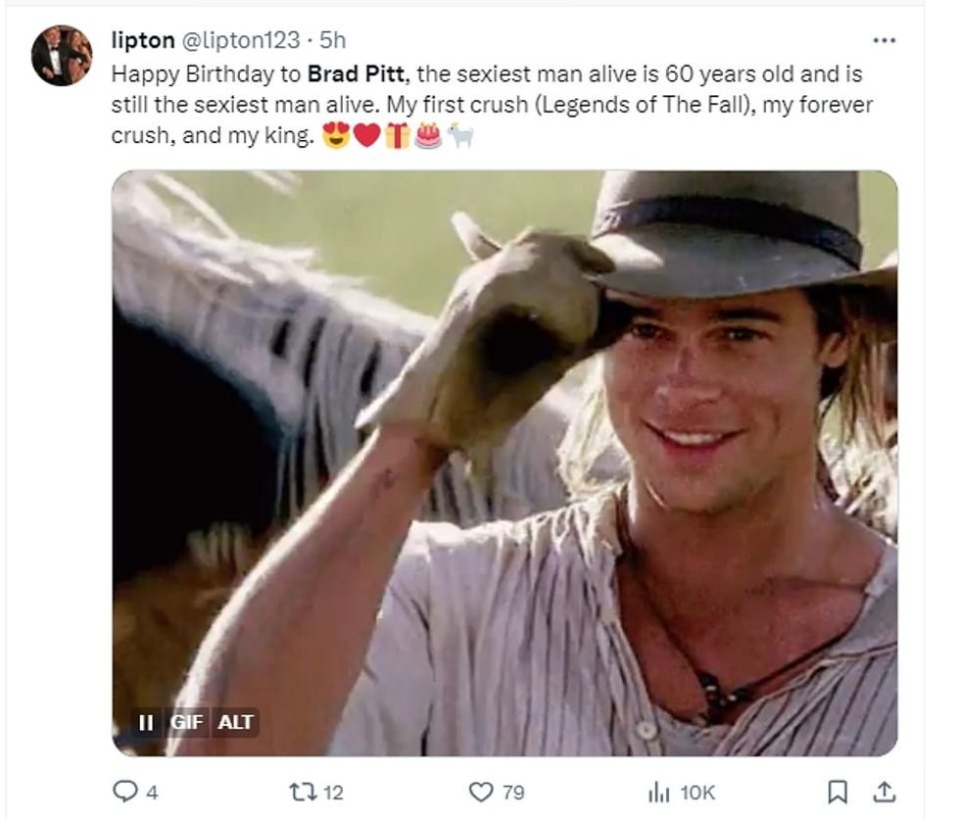This screenshot has height=820, width=960.
Task: Open the post via the 5h timestamp
Action: coord(333,40)
